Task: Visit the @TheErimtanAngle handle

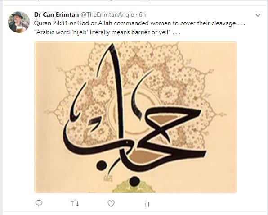Action: (x=107, y=15)
